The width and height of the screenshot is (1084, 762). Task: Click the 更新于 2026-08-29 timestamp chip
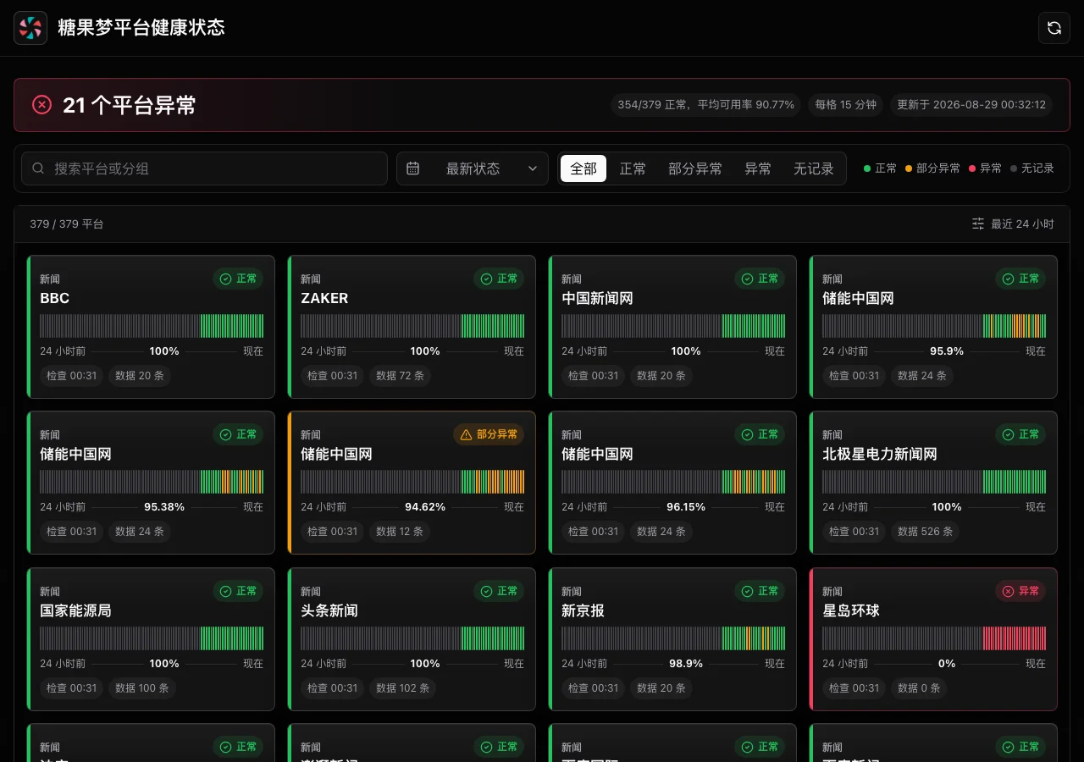click(971, 105)
